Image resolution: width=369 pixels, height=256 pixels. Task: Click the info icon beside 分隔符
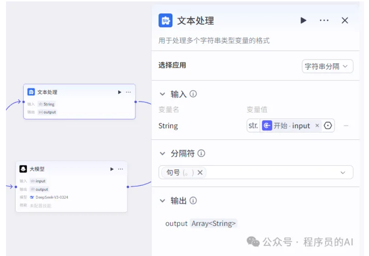tap(201, 154)
